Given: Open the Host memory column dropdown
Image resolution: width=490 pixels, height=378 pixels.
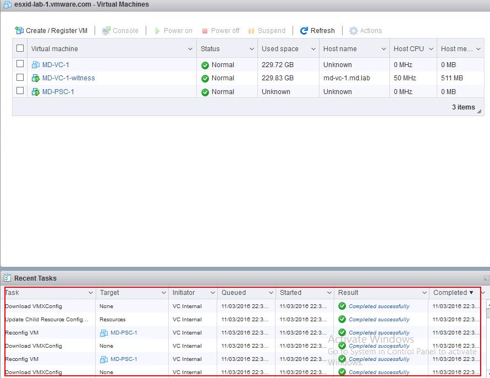Looking at the screenshot, I should coord(478,49).
